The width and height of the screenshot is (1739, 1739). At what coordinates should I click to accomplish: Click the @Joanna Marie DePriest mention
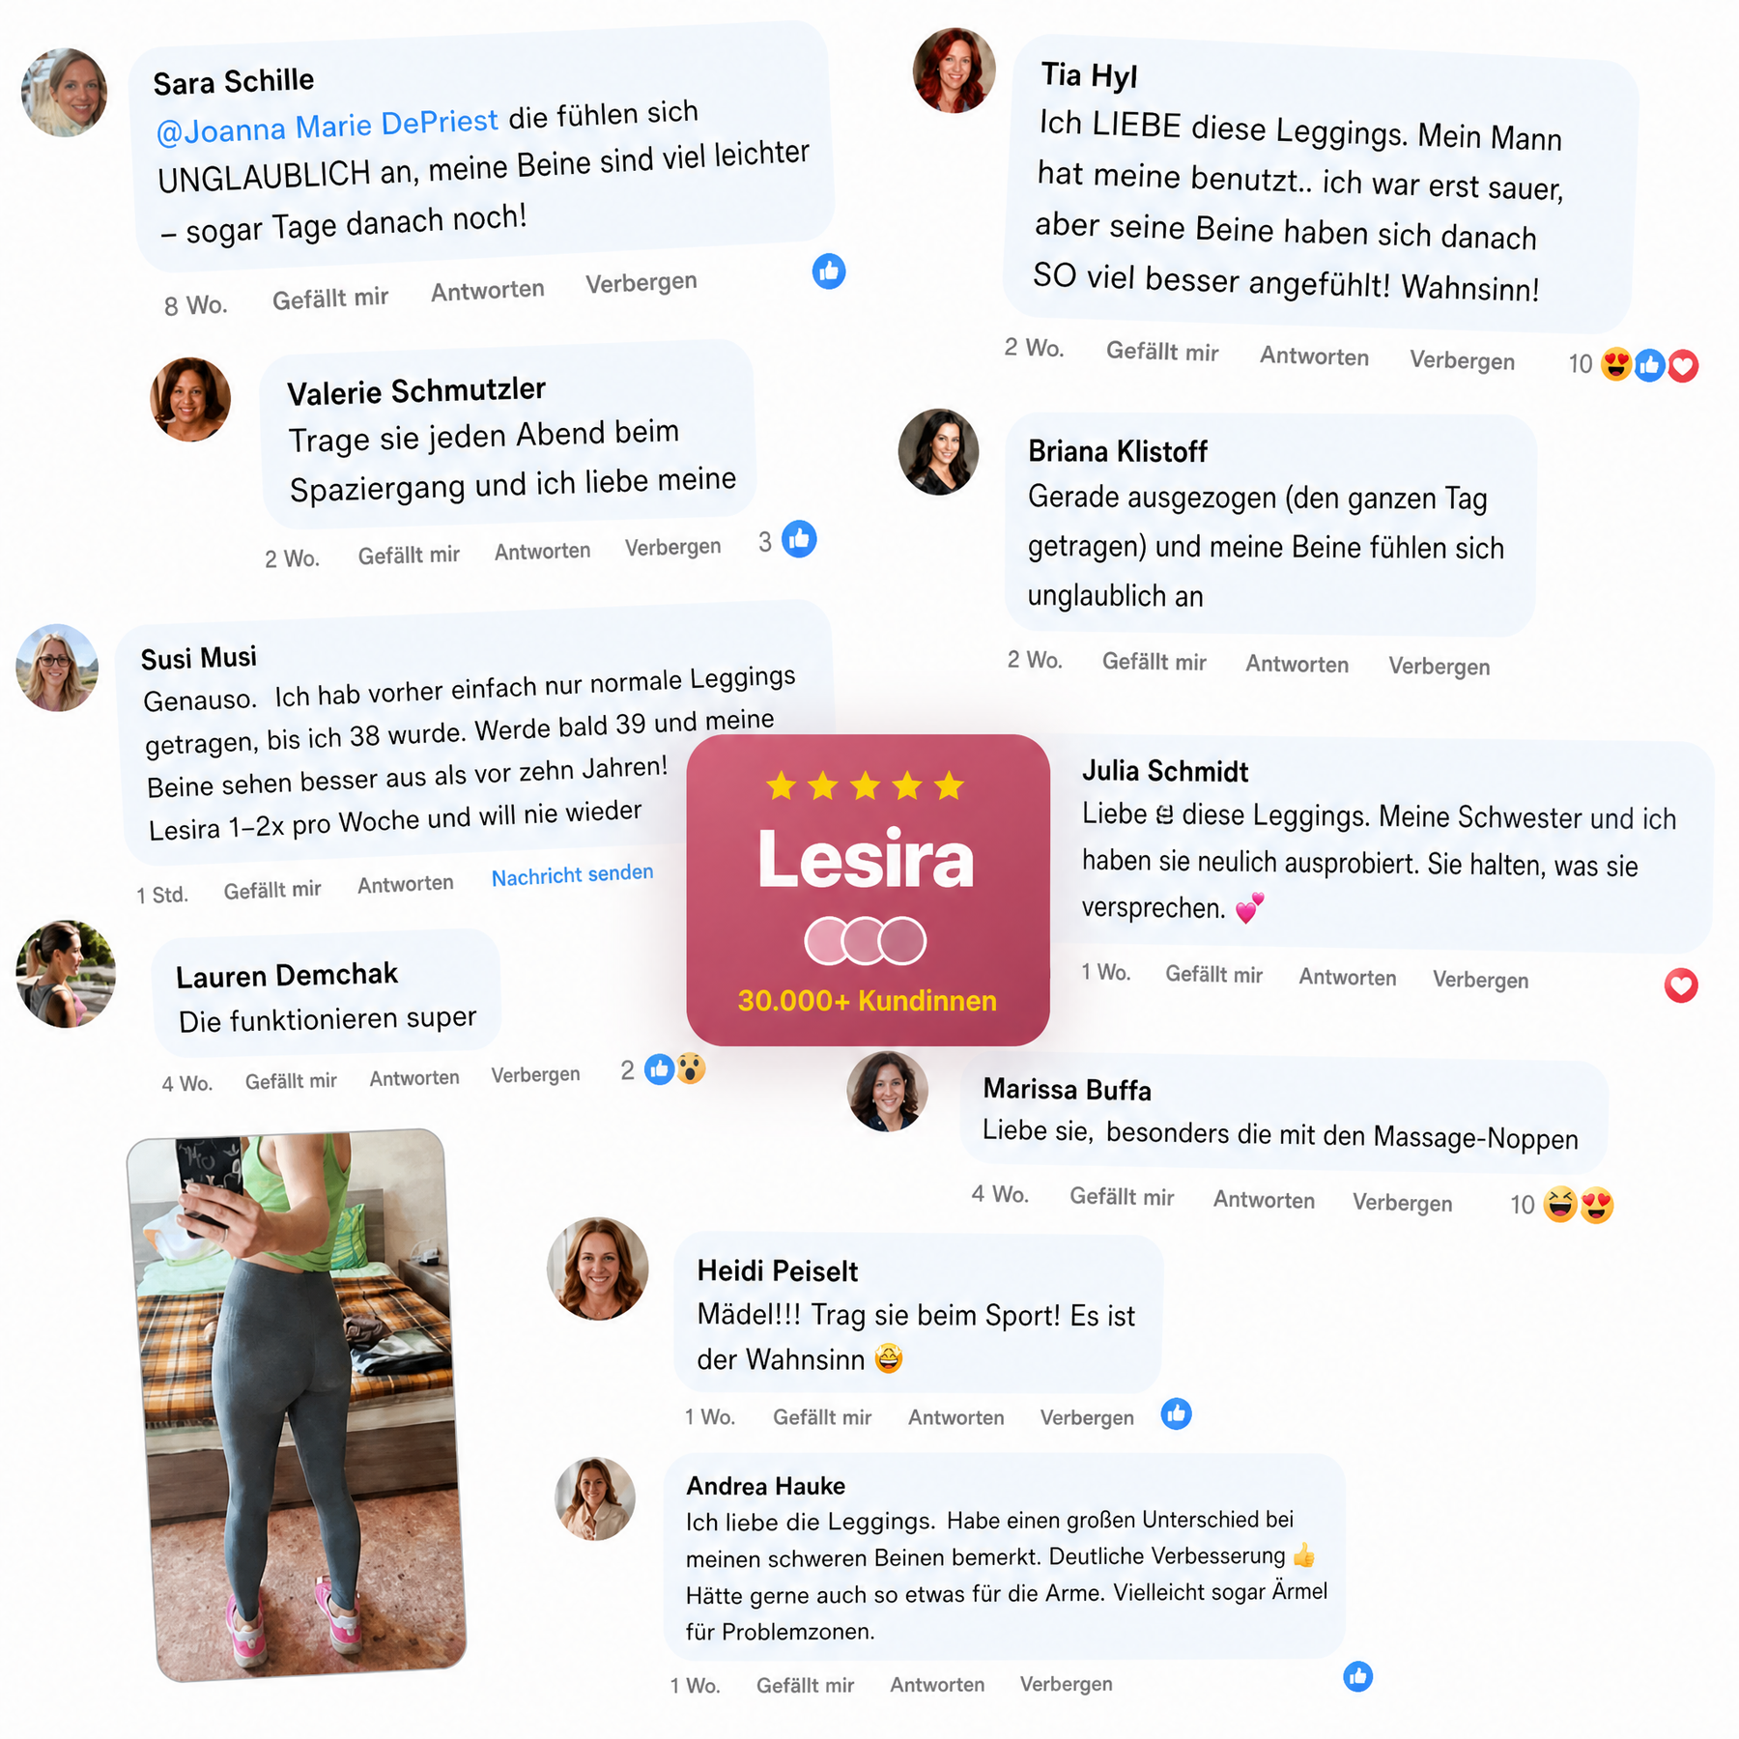click(x=327, y=126)
